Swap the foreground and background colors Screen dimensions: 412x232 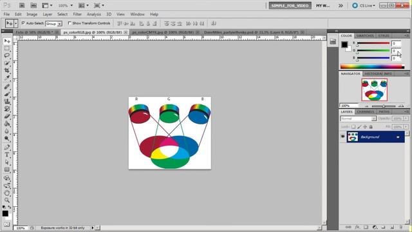coord(10,207)
